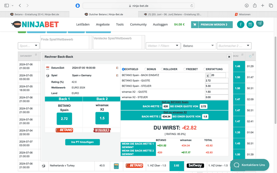Open the Safari sidebar toggle icon

7,5
